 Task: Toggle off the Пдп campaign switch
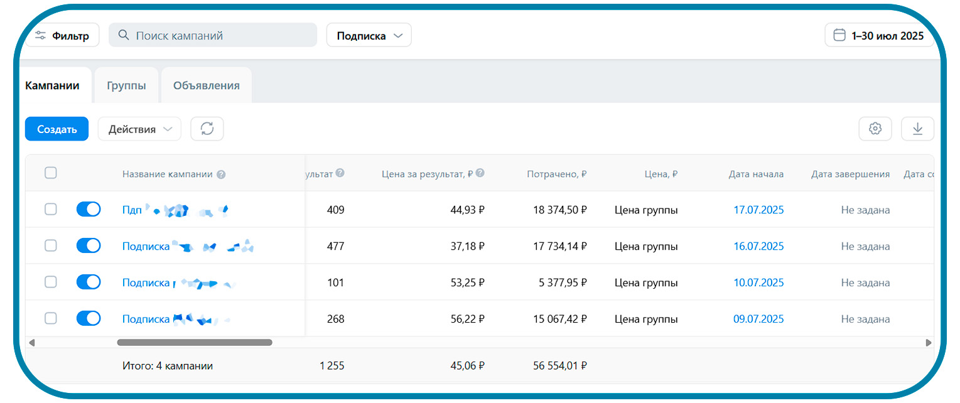[89, 209]
